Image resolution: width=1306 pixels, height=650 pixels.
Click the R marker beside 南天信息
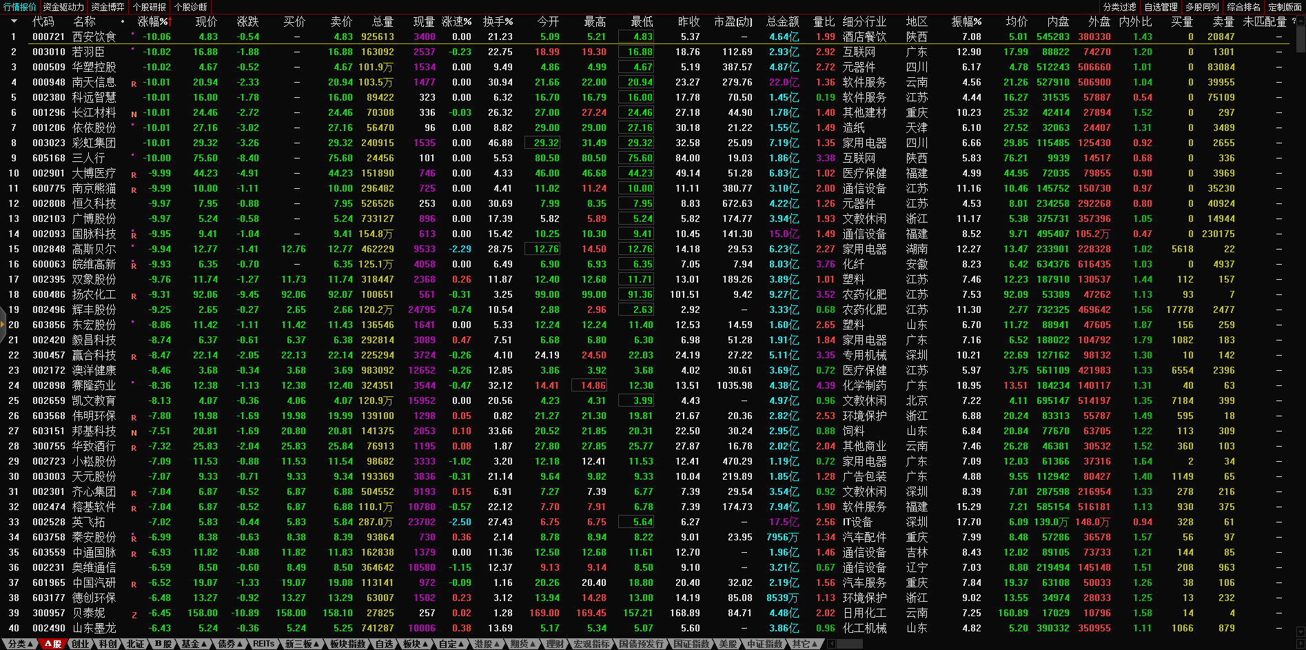(x=134, y=83)
